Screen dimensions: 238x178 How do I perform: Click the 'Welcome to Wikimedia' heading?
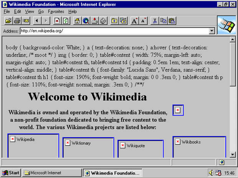[x=87, y=96]
